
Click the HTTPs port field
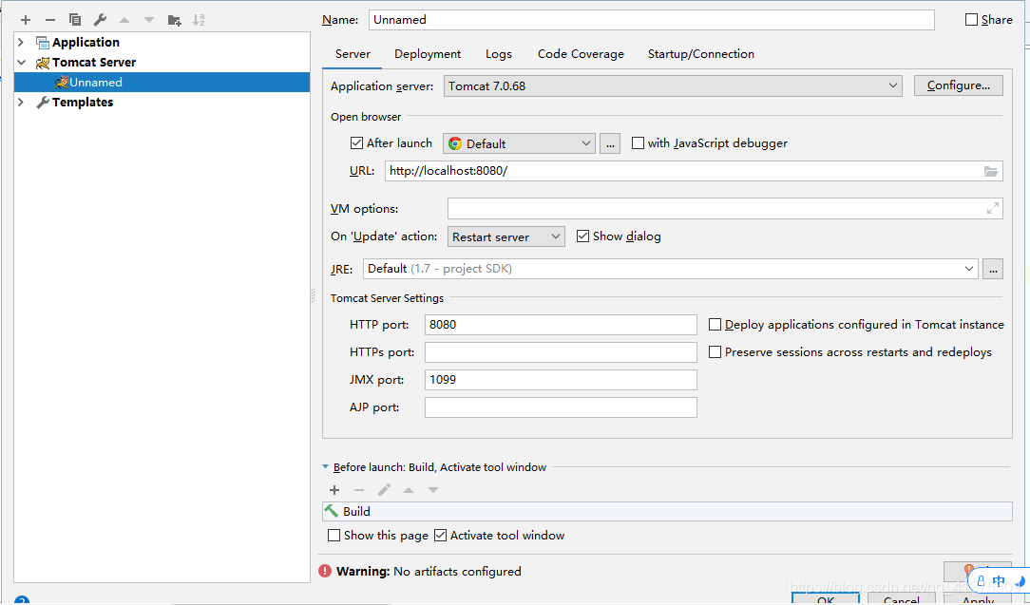pos(561,352)
